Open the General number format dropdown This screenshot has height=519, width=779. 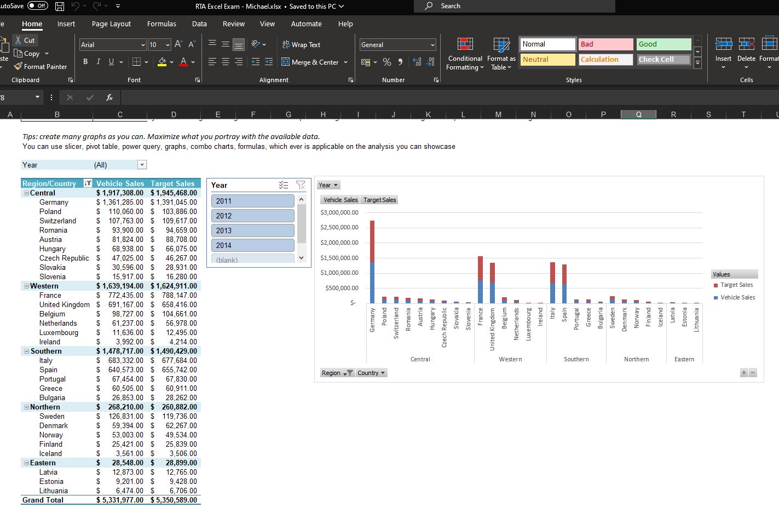(x=432, y=45)
